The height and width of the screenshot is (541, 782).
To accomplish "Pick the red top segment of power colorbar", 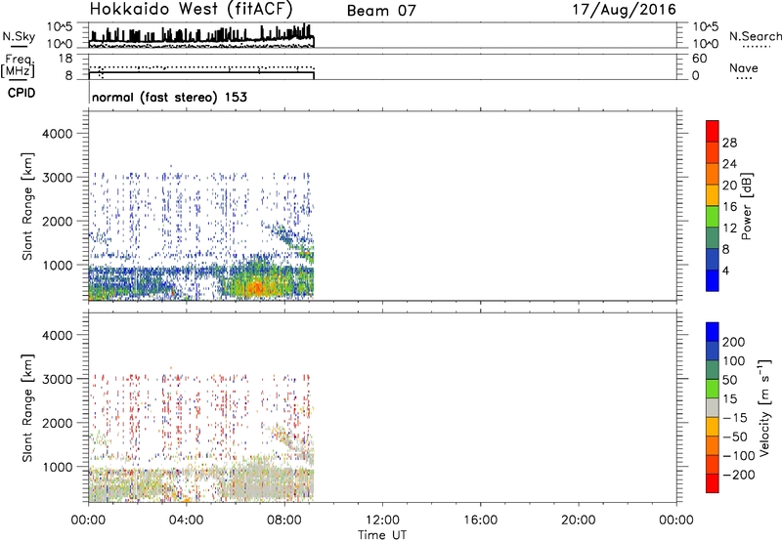I will [713, 131].
